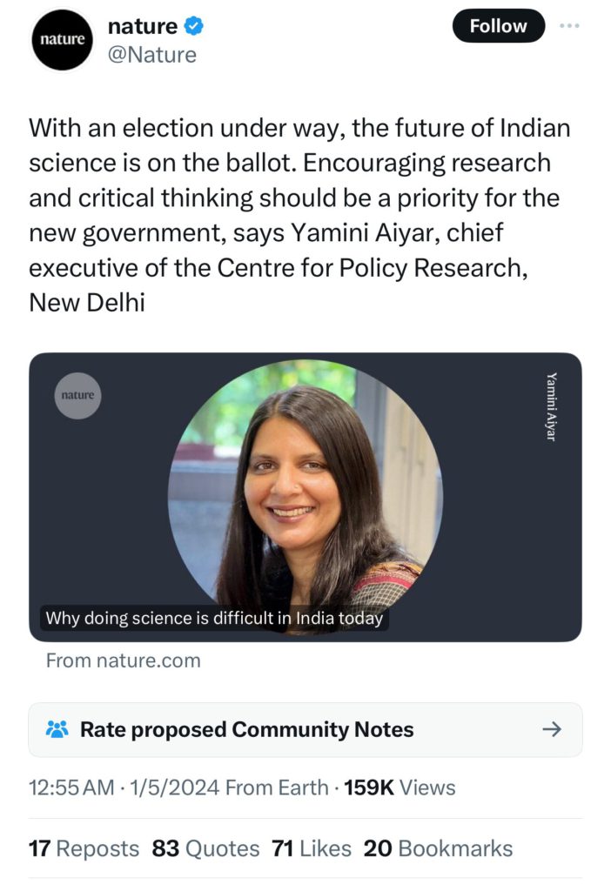Click the 'Why doing science is difficult' caption

pos(214,619)
